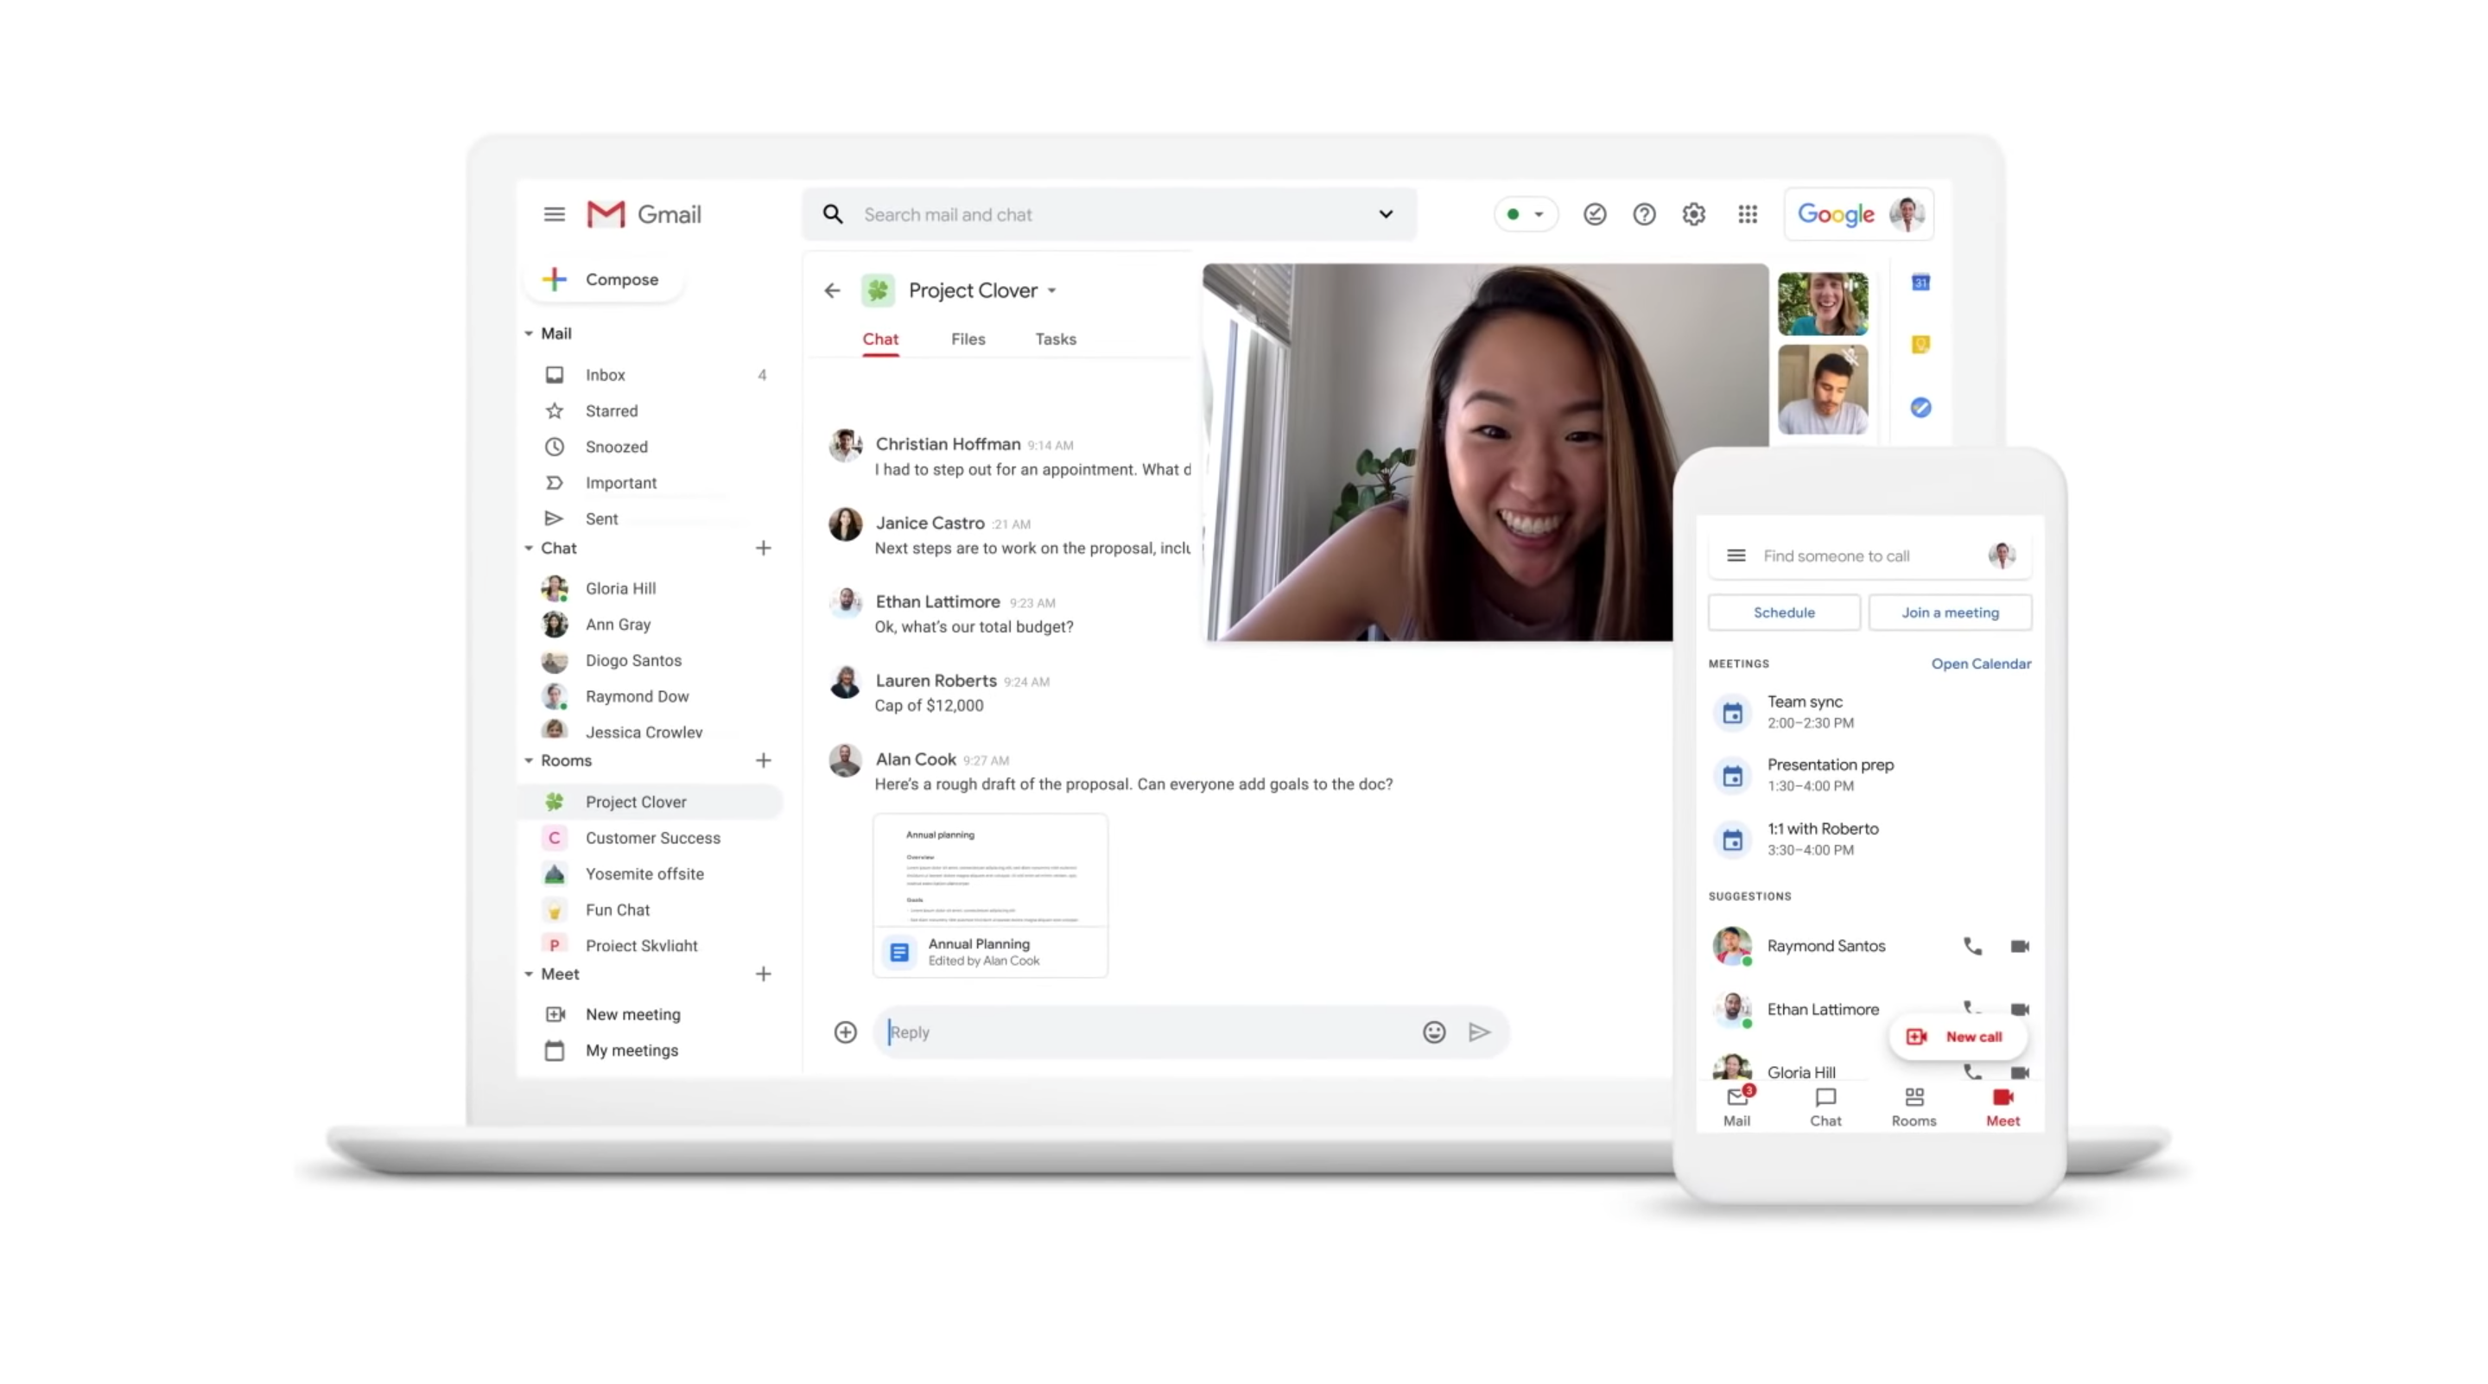Click Join a meeting button on mobile
Image resolution: width=2488 pixels, height=1384 pixels.
click(1950, 610)
